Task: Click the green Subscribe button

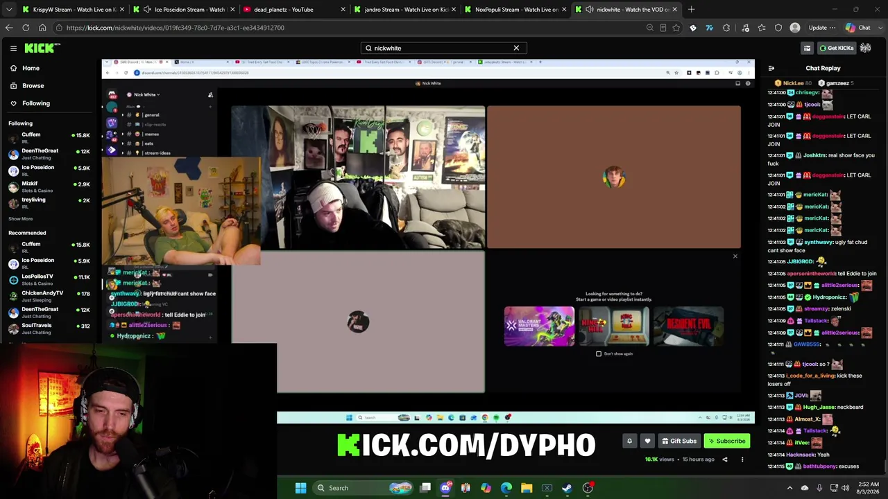Action: coord(727,441)
